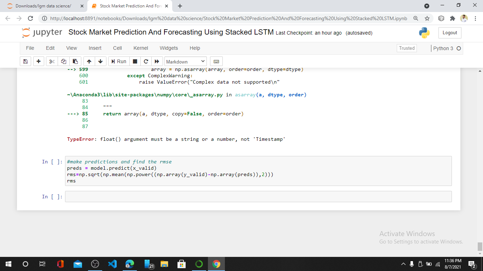Rename the notebook title
The height and width of the screenshot is (271, 483).
(x=171, y=32)
